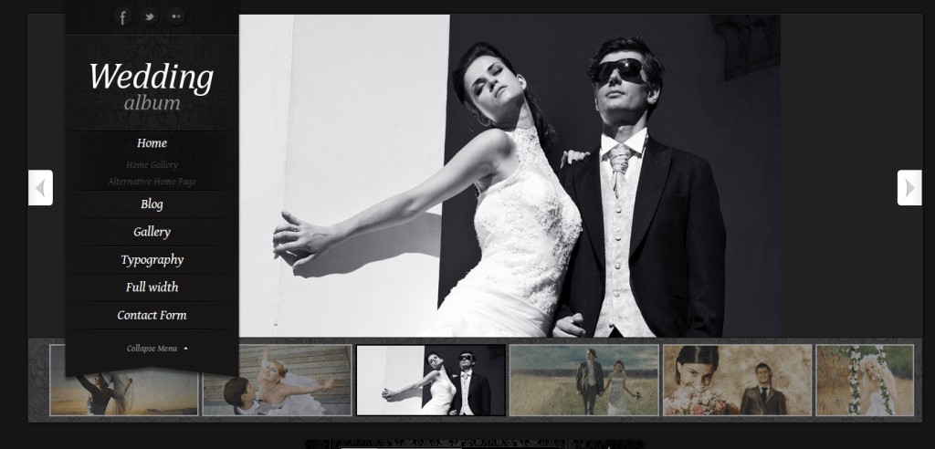Image resolution: width=935 pixels, height=449 pixels.
Task: Select Home Gallery submenu link
Action: point(152,164)
